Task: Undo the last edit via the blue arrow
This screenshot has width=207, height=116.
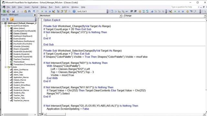Action: (34, 12)
